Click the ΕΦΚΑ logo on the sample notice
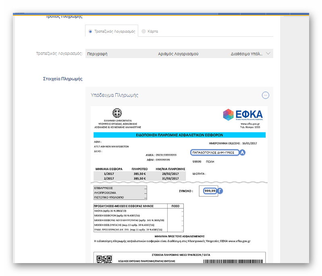Screen dimensions: 322x276 coord(243,114)
